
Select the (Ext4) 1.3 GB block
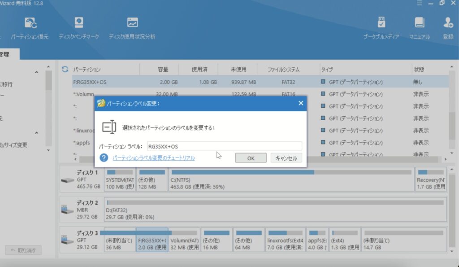(345, 240)
